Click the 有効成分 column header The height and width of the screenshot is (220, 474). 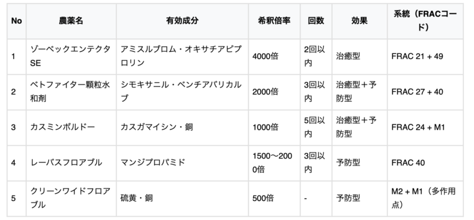coord(182,21)
